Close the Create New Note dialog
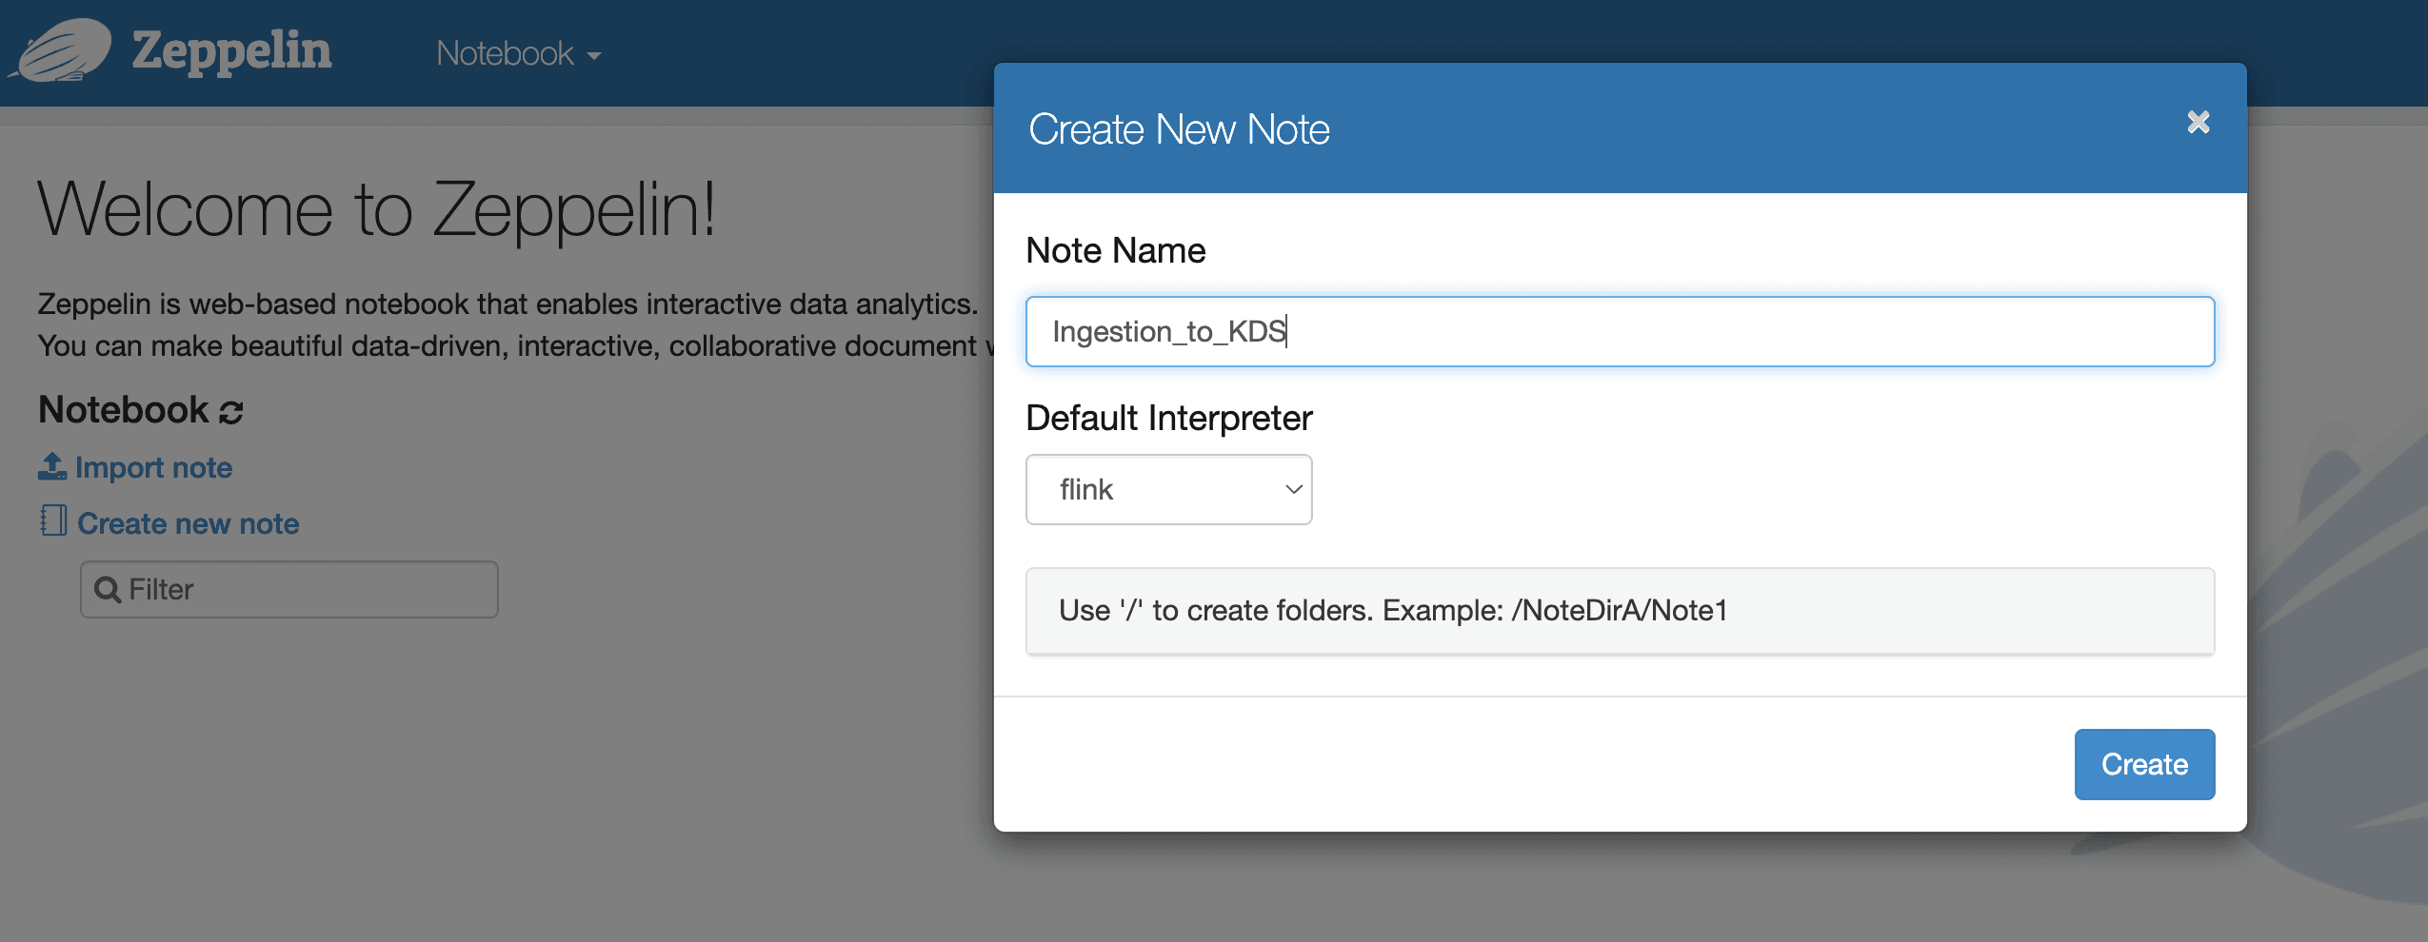 (x=2198, y=122)
